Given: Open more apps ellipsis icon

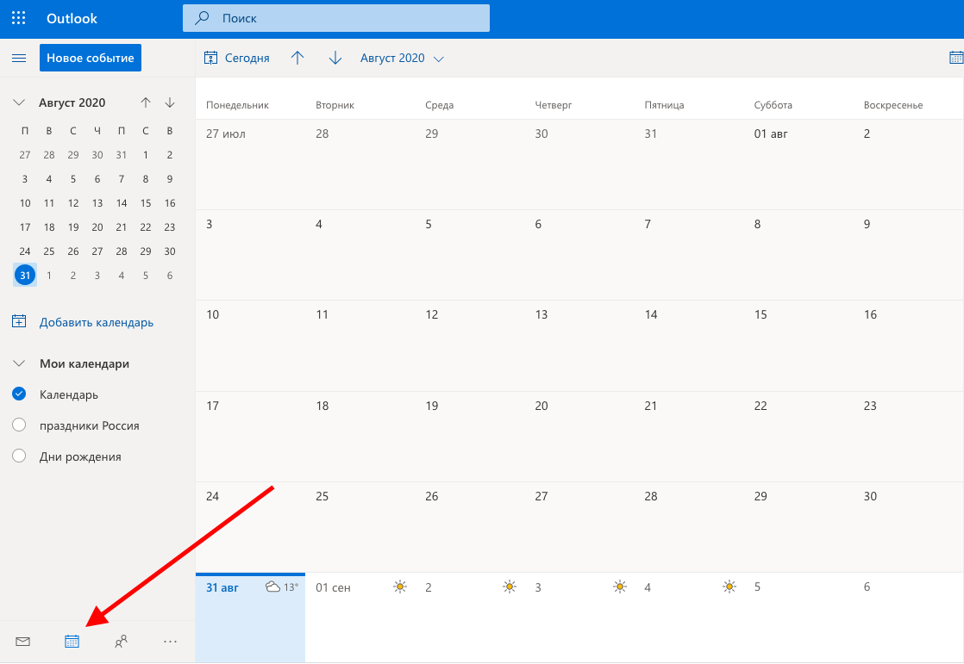Looking at the screenshot, I should [x=171, y=642].
